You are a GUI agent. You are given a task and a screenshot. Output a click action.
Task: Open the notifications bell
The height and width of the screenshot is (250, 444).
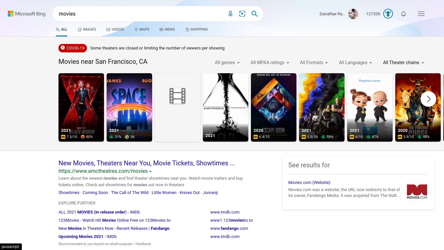click(x=403, y=14)
